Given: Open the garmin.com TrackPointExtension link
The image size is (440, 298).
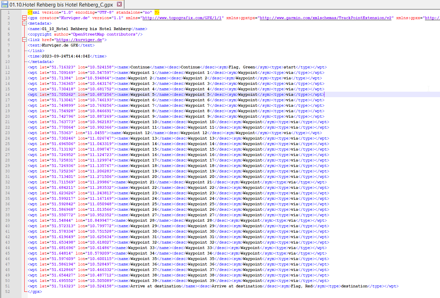Looking at the screenshot, I should point(325,18).
